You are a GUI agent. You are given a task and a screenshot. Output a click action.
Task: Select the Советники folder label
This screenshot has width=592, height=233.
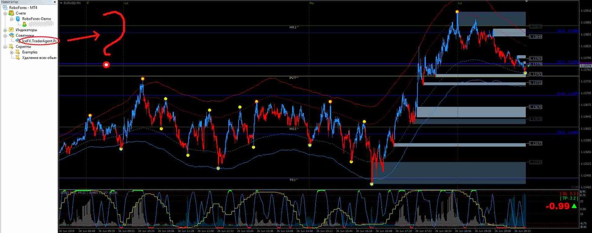25,35
